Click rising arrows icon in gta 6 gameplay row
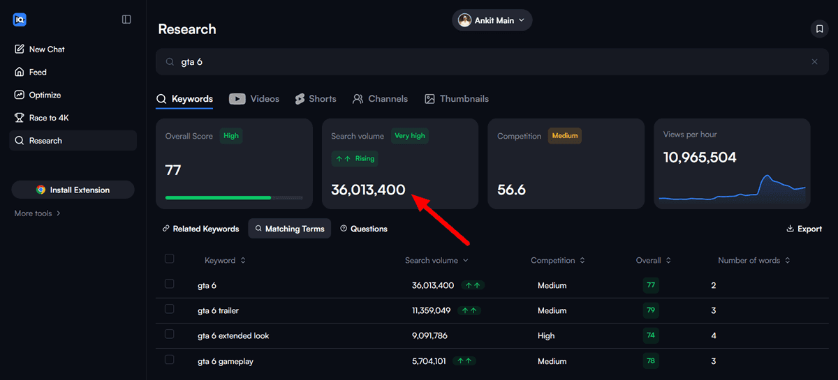Image resolution: width=838 pixels, height=380 pixels. [464, 360]
